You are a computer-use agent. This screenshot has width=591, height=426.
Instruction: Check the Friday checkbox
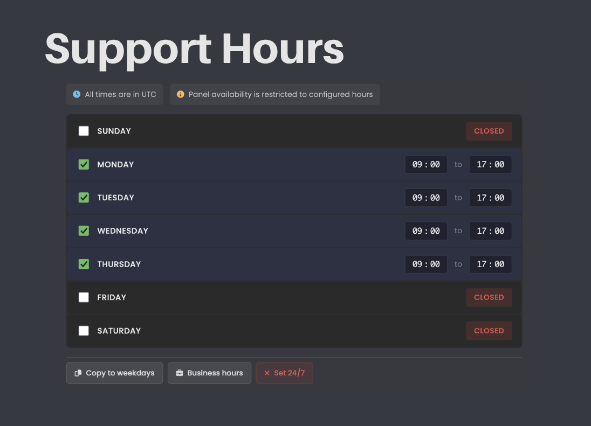point(84,297)
